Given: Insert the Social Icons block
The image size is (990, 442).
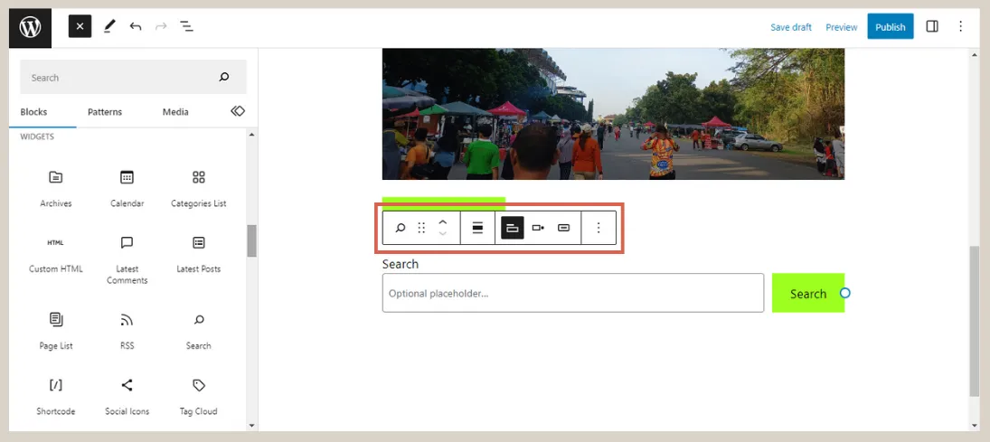Looking at the screenshot, I should click(127, 397).
